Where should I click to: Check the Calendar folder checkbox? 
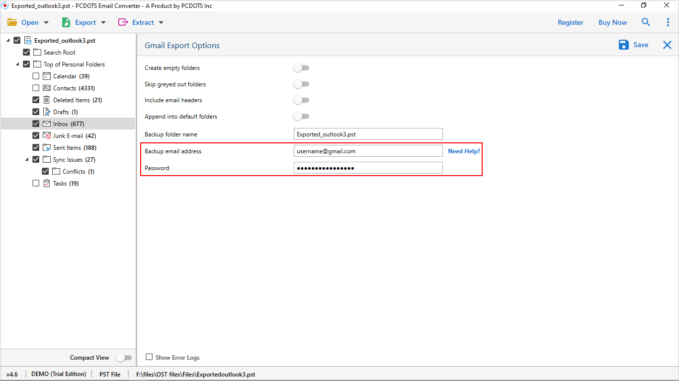click(36, 76)
